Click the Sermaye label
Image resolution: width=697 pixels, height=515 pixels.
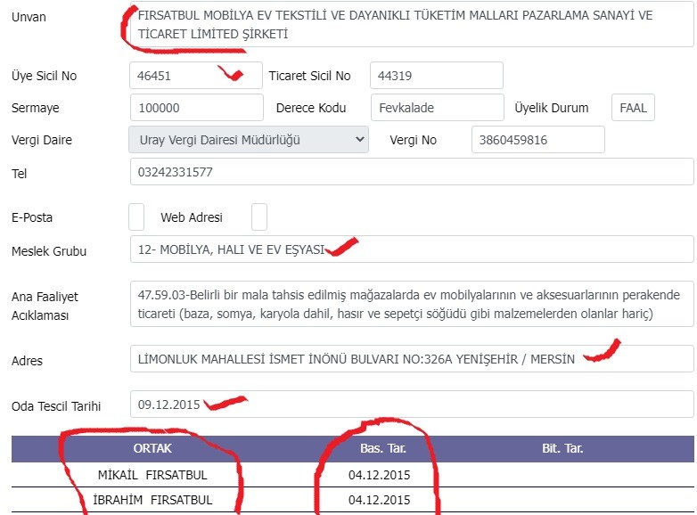[x=35, y=108]
